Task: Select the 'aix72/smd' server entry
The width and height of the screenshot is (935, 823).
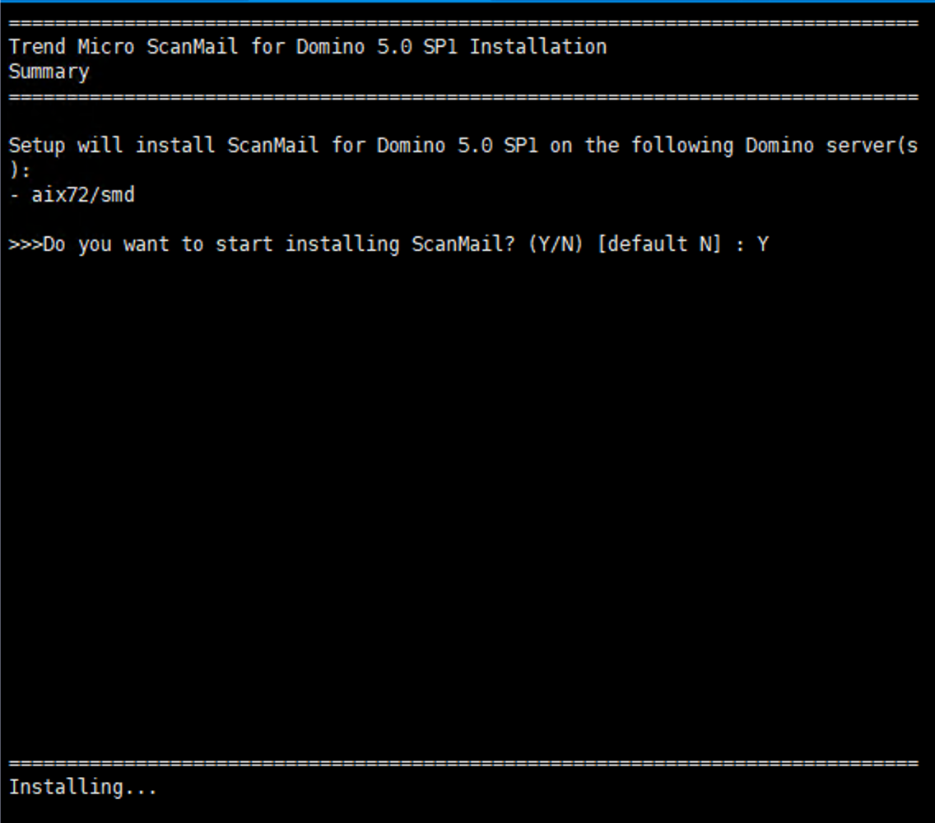Action: 83,195
